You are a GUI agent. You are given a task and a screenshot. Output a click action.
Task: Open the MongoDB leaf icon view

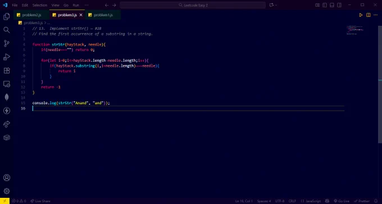pyautogui.click(x=7, y=97)
